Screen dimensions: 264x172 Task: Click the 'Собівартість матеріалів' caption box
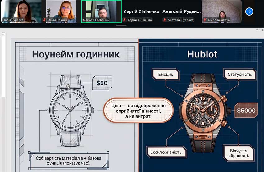[x=69, y=161]
